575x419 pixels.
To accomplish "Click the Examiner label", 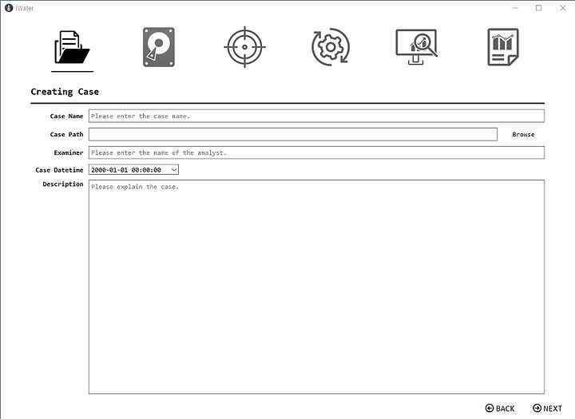I will click(x=69, y=153).
